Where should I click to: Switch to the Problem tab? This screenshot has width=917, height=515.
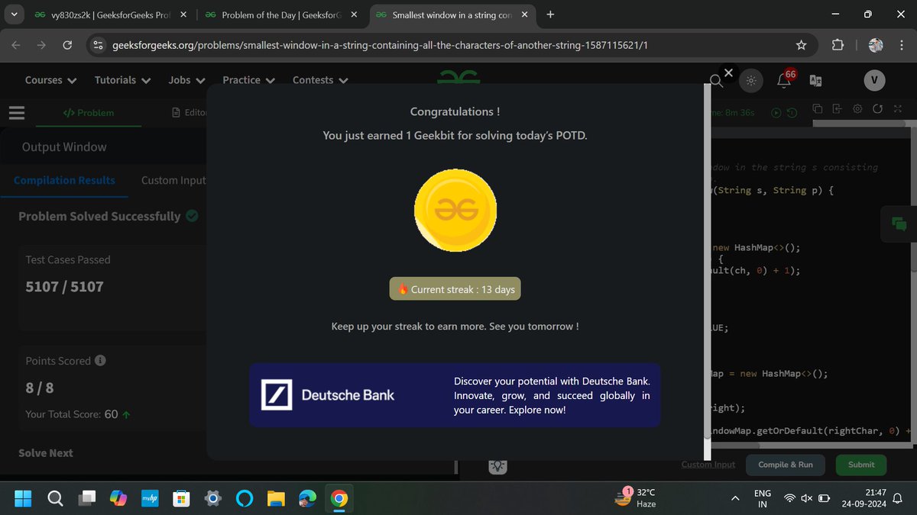89,113
